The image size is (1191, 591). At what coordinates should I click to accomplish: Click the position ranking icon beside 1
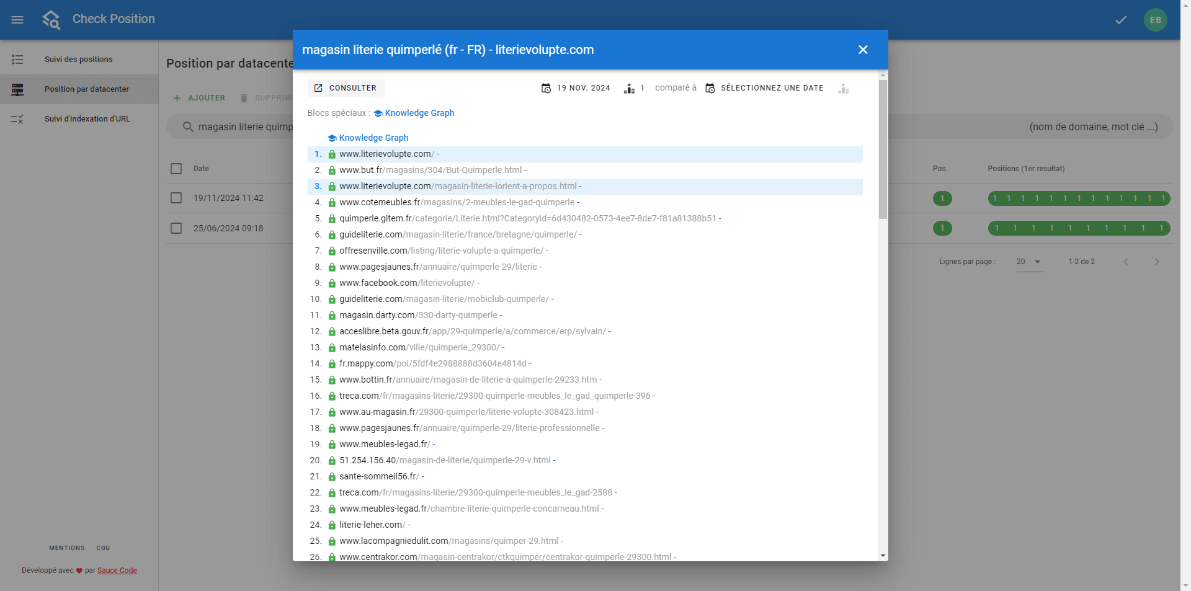[x=629, y=89]
